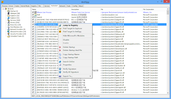
Task: Click the Verify All Signature shield icon
Action: pos(60,72)
